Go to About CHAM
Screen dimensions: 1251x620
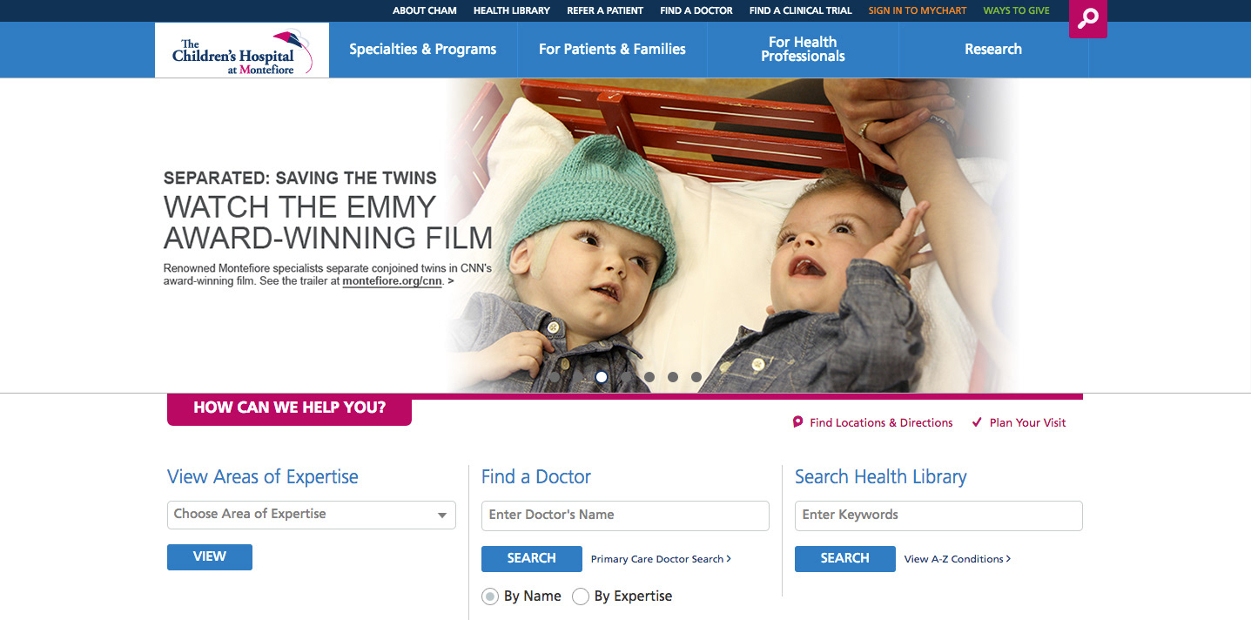coord(425,10)
